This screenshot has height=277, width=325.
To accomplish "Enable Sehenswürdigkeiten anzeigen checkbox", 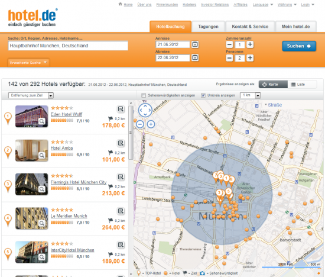I will click(x=144, y=95).
